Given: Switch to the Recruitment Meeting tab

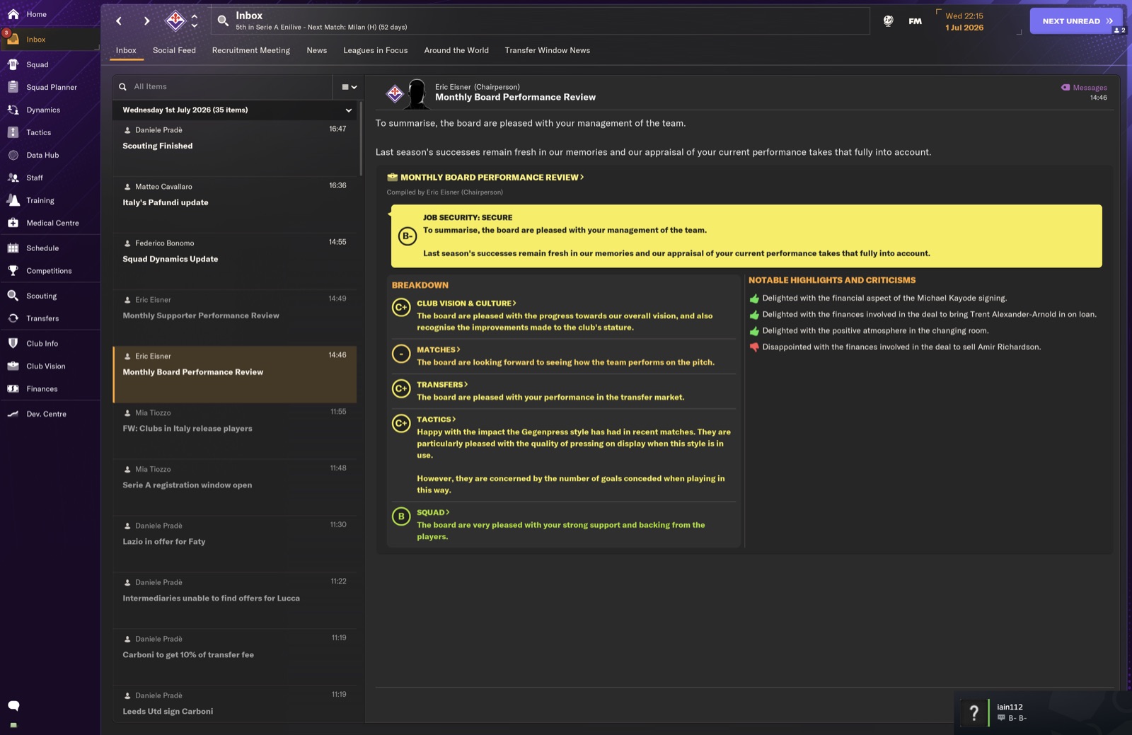Looking at the screenshot, I should [251, 51].
